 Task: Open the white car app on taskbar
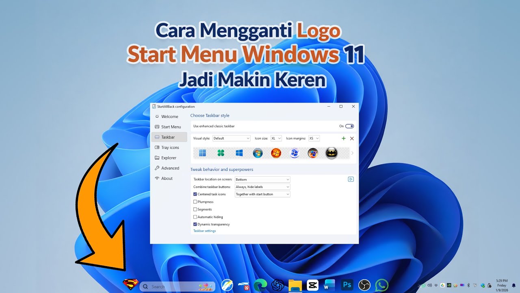point(244,286)
